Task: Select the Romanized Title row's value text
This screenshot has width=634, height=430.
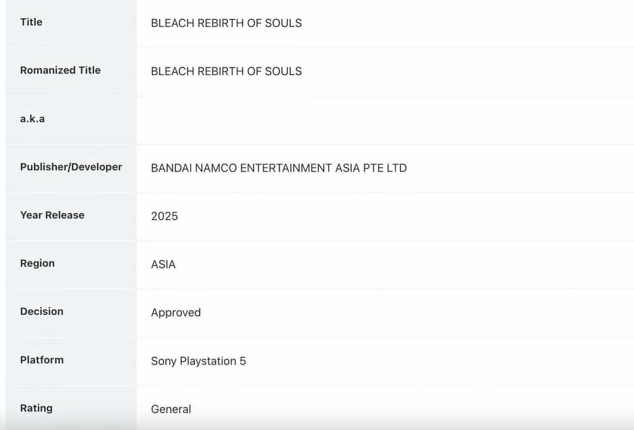Action: pyautogui.click(x=226, y=72)
